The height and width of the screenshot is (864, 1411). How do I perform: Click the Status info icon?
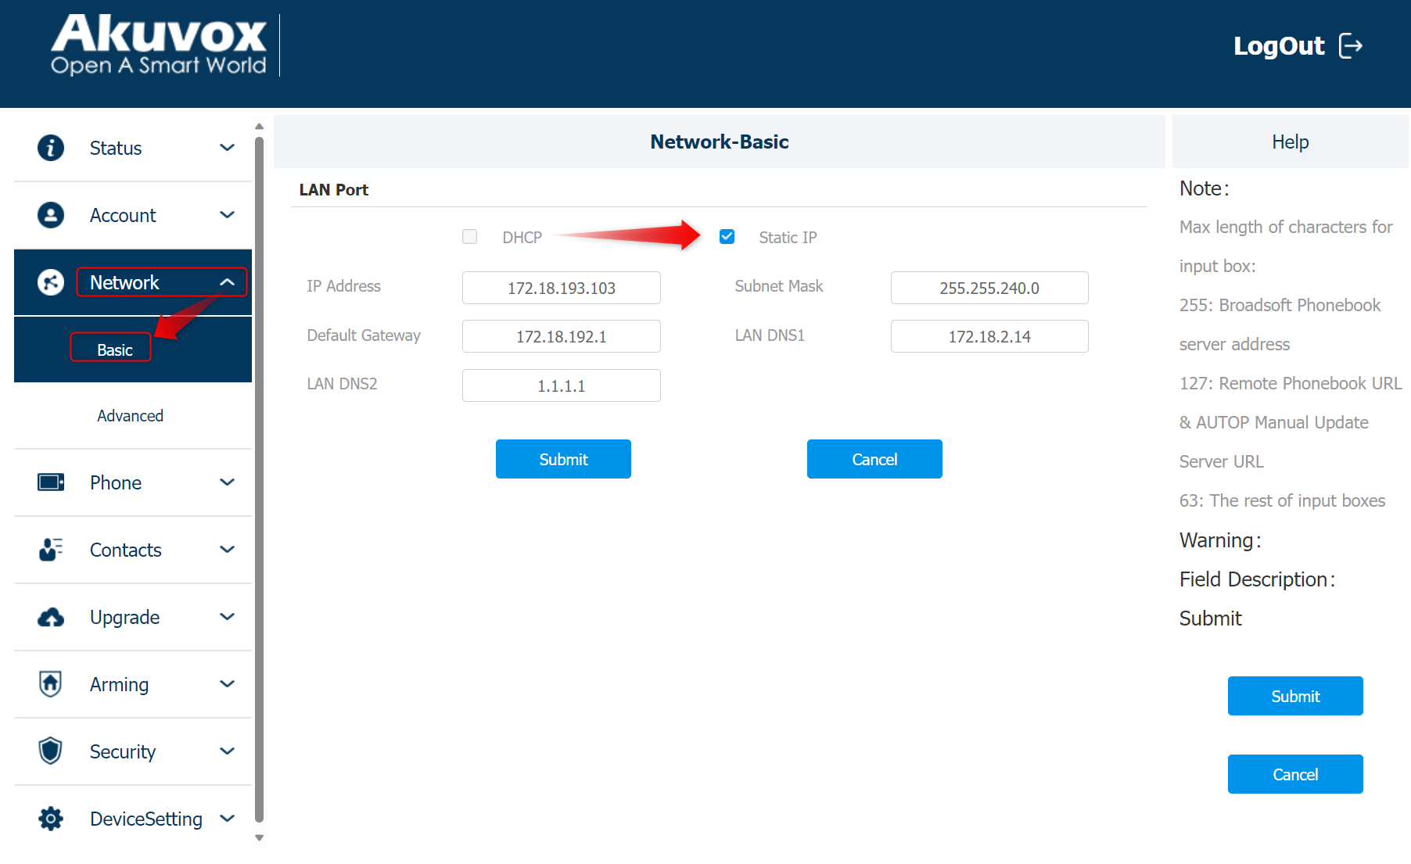pos(50,148)
